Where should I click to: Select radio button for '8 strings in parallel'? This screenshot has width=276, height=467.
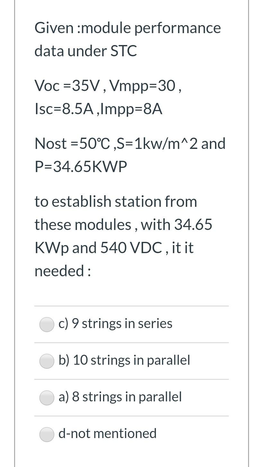pos(47,398)
